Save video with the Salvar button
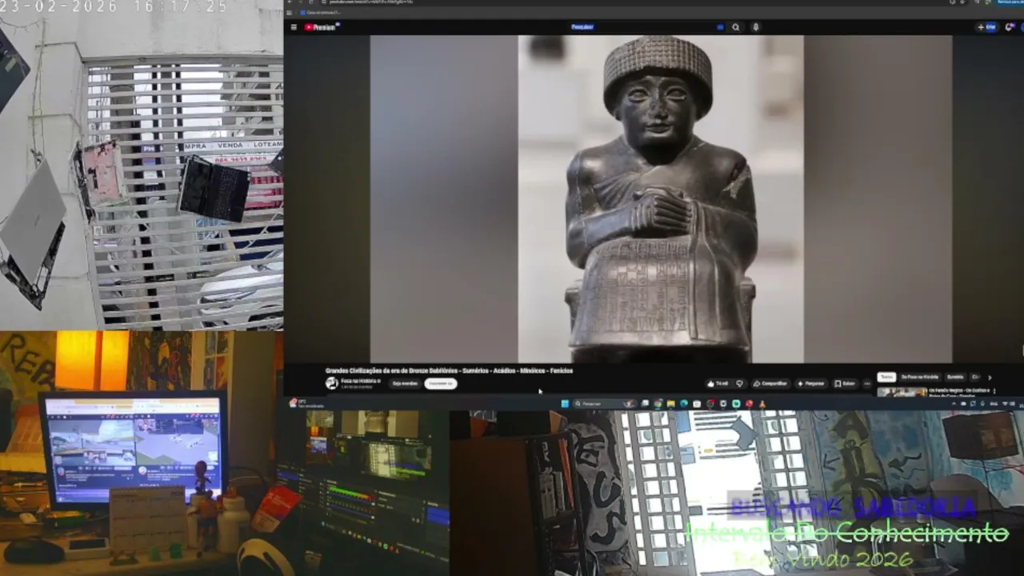The width and height of the screenshot is (1024, 576). click(845, 383)
